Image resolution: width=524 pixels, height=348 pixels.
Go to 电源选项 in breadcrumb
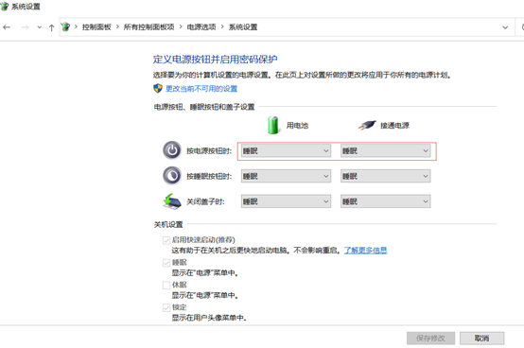tap(201, 27)
